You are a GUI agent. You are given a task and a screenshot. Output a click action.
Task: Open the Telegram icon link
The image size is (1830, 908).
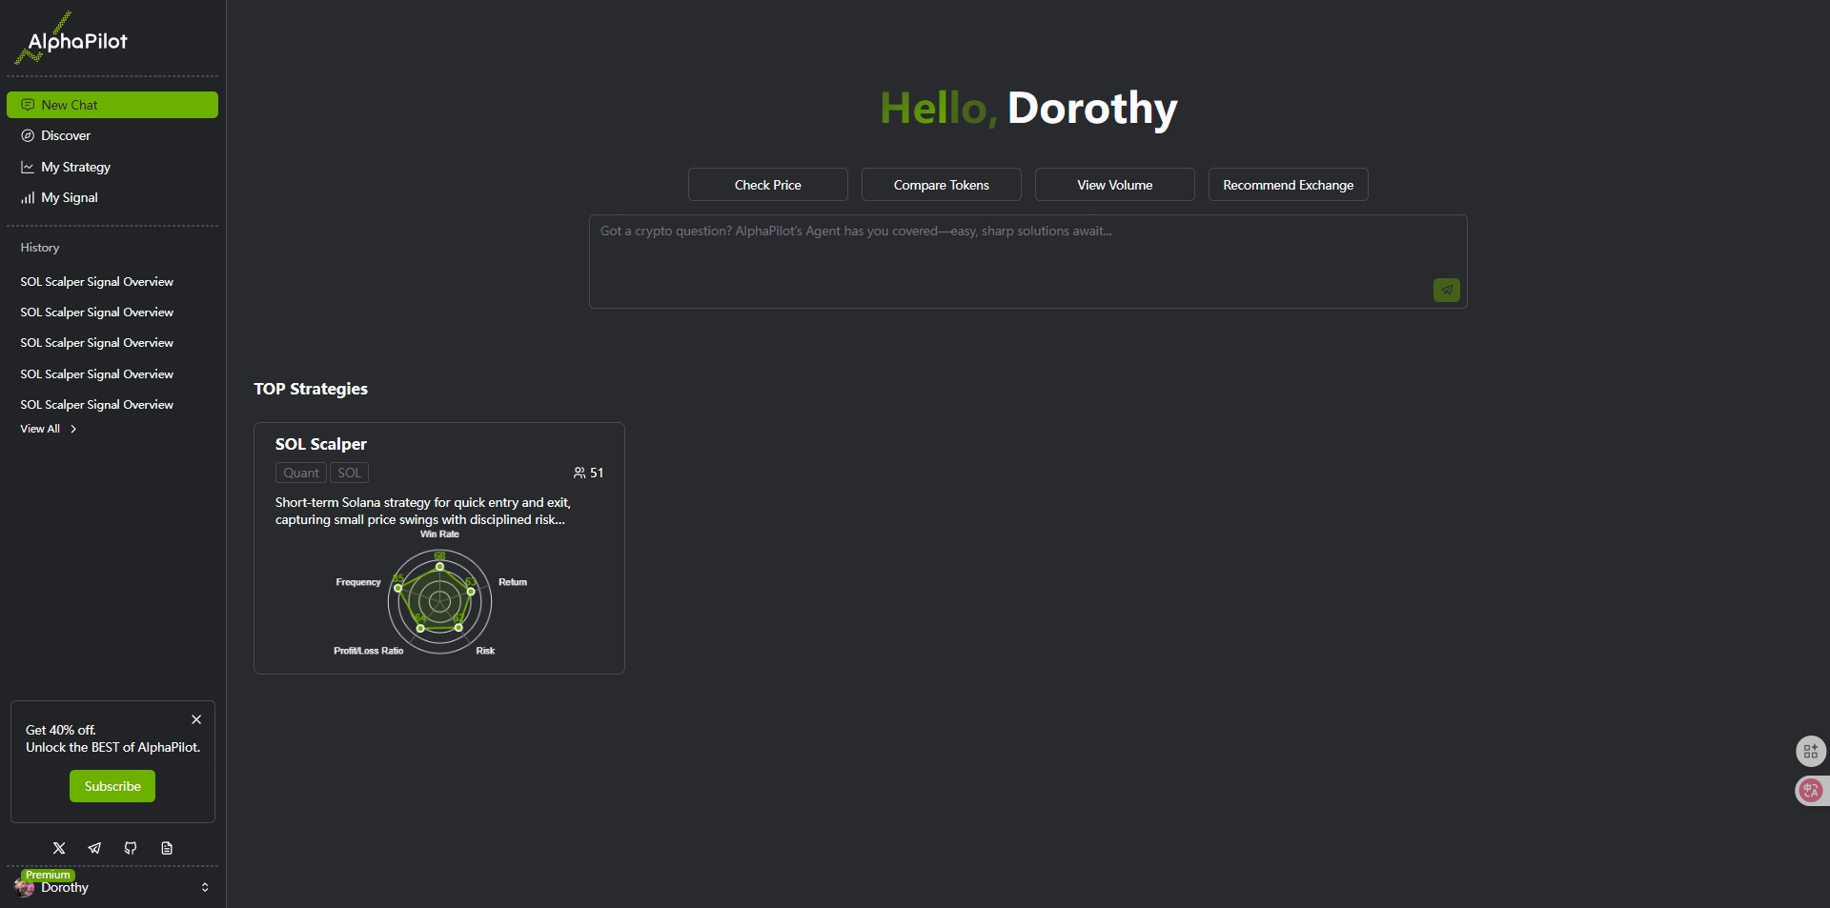click(94, 848)
